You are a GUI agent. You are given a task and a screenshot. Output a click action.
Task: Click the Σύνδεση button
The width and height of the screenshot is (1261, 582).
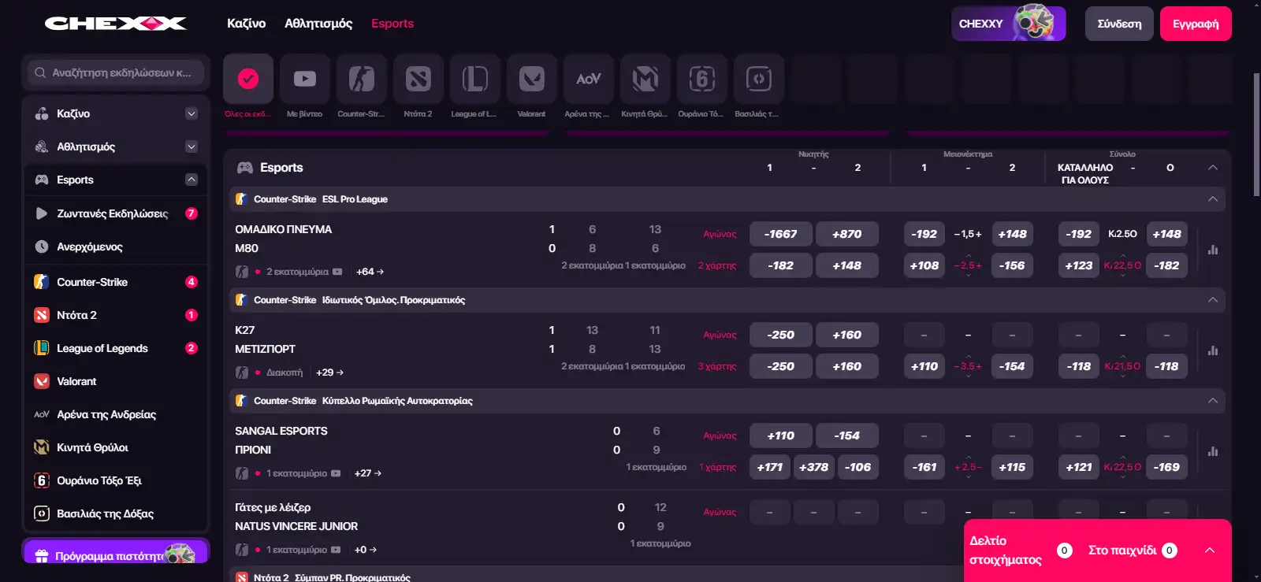pos(1119,24)
